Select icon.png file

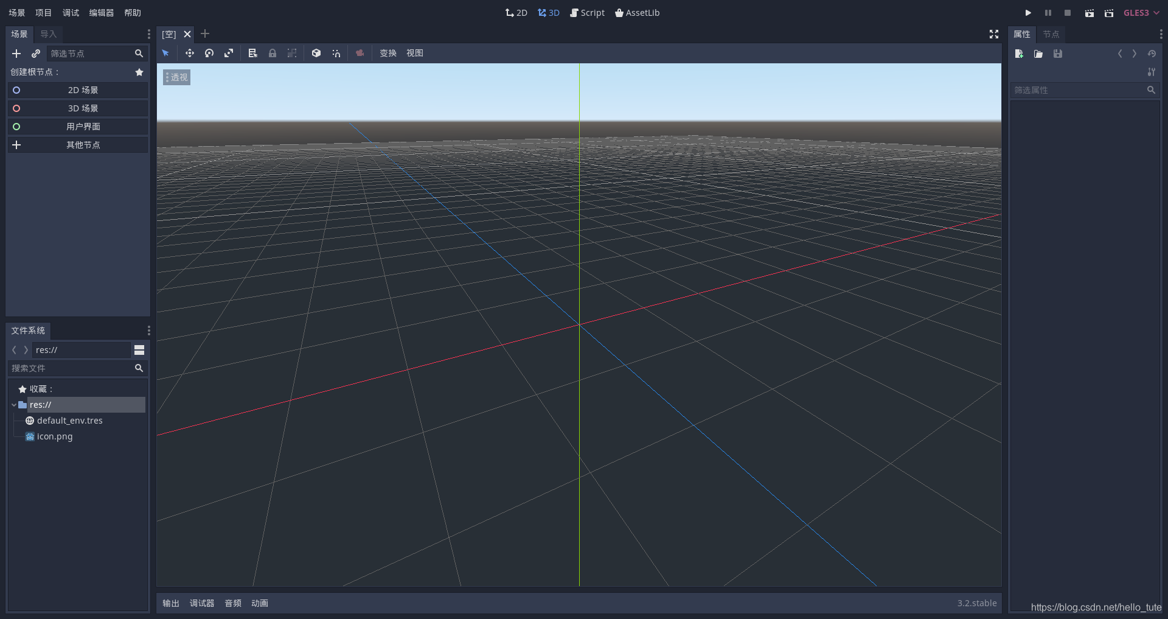pyautogui.click(x=55, y=436)
